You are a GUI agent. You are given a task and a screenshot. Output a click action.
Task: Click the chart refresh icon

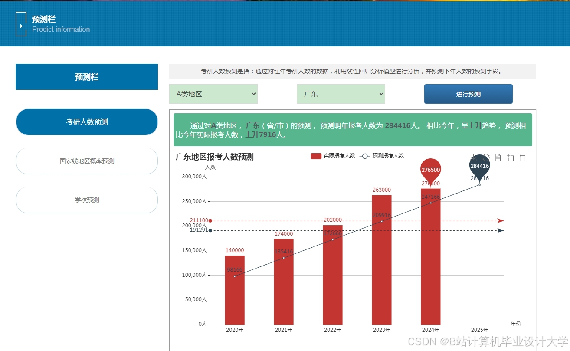click(x=486, y=157)
